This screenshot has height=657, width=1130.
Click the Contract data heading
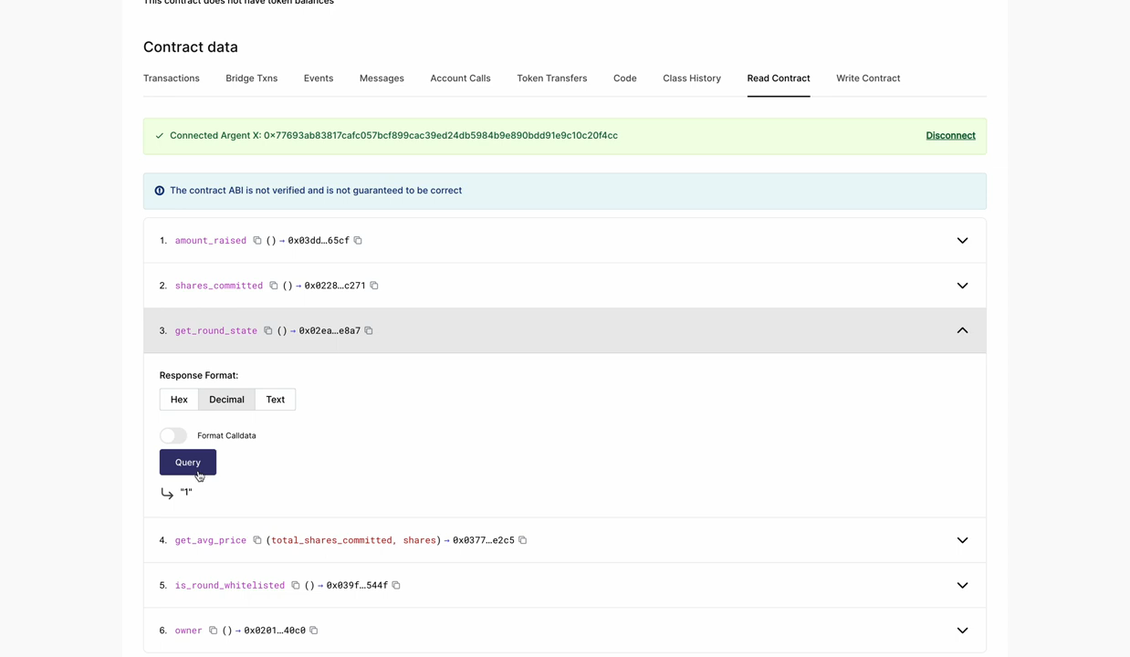[191, 47]
